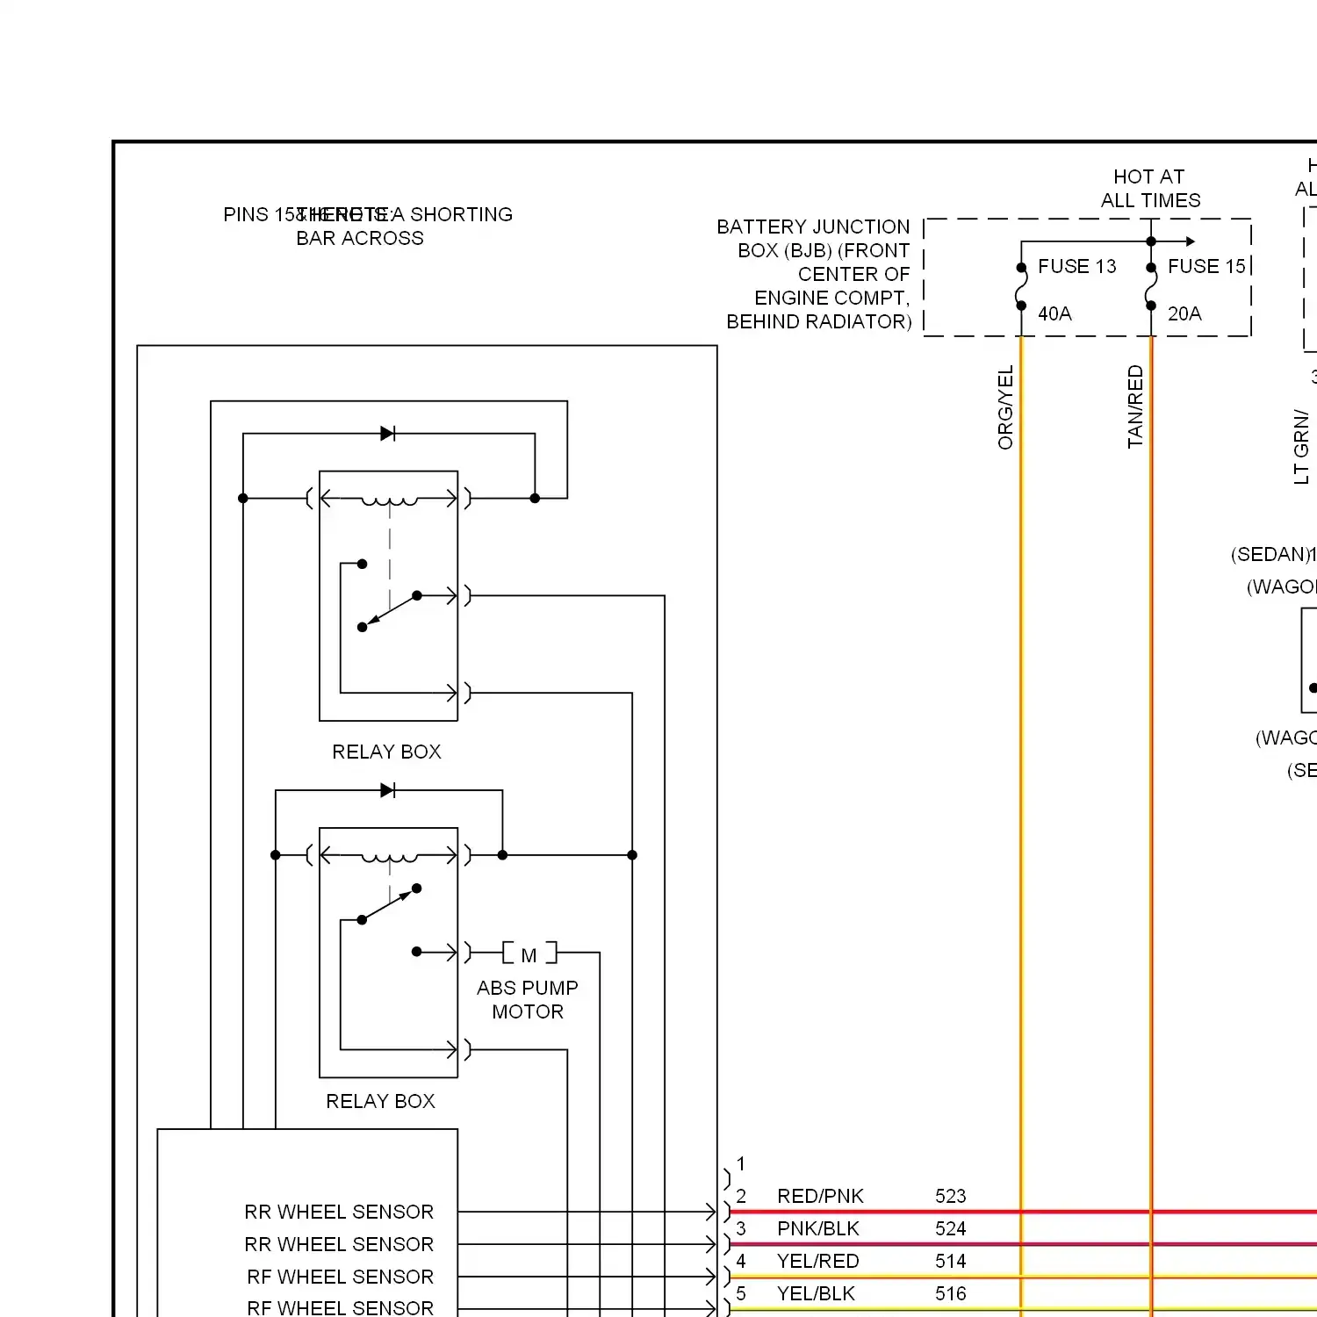This screenshot has height=1317, width=1317.
Task: Click the FUSE 15 fuse symbol
Action: pos(1151,287)
